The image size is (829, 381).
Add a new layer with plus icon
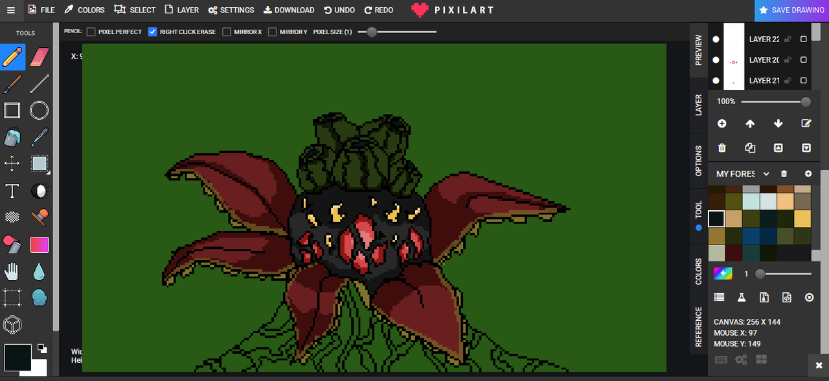click(x=722, y=124)
